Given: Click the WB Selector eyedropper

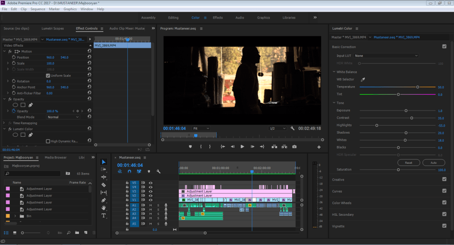Looking at the screenshot, I should tap(362, 79).
